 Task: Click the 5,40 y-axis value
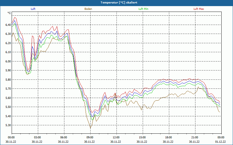8,116
